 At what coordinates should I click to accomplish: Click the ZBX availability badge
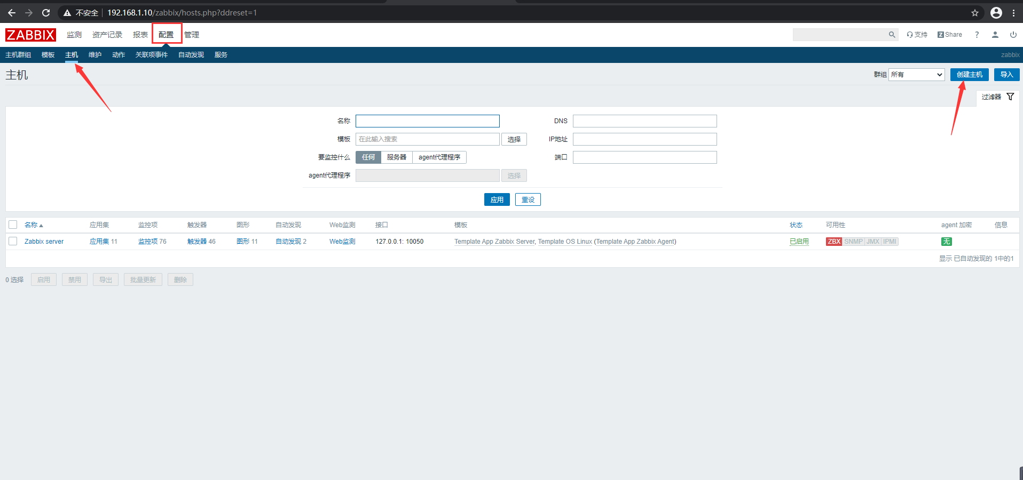tap(834, 242)
